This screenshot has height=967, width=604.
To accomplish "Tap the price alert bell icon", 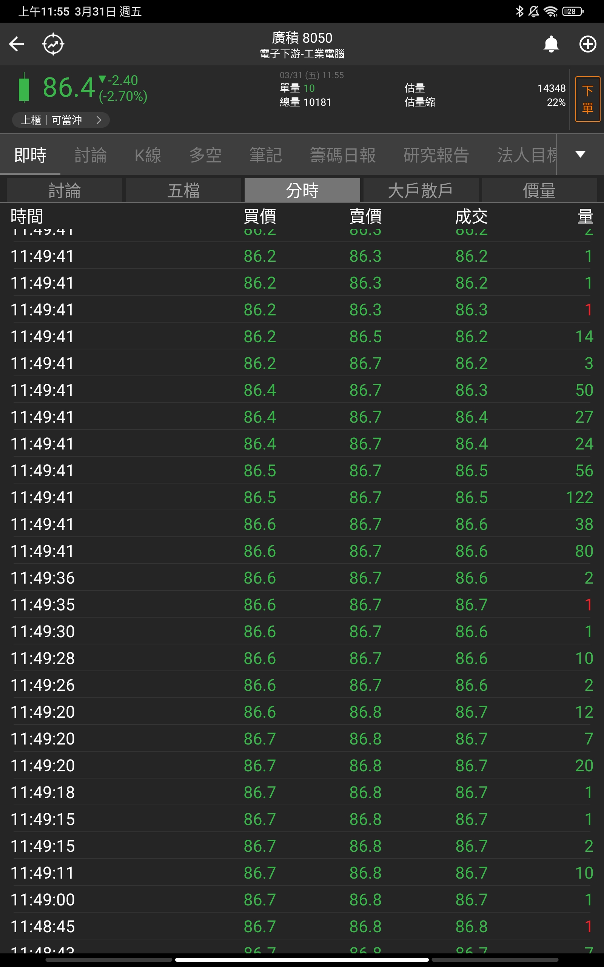I will (x=551, y=44).
